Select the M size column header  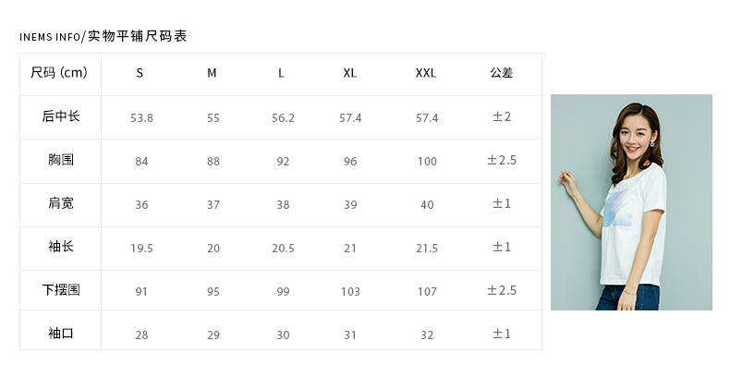coord(212,73)
